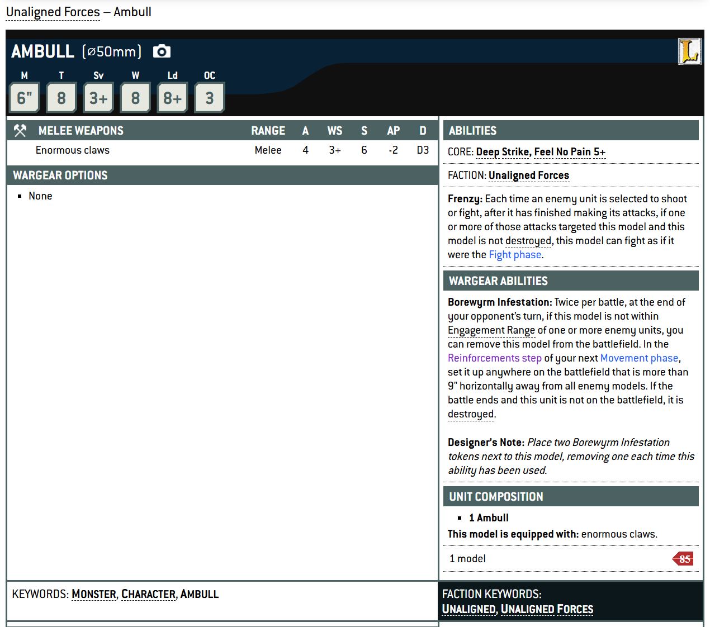Open the Unaligned Forces breadcrumb link
Image resolution: width=710 pixels, height=627 pixels.
(x=53, y=12)
